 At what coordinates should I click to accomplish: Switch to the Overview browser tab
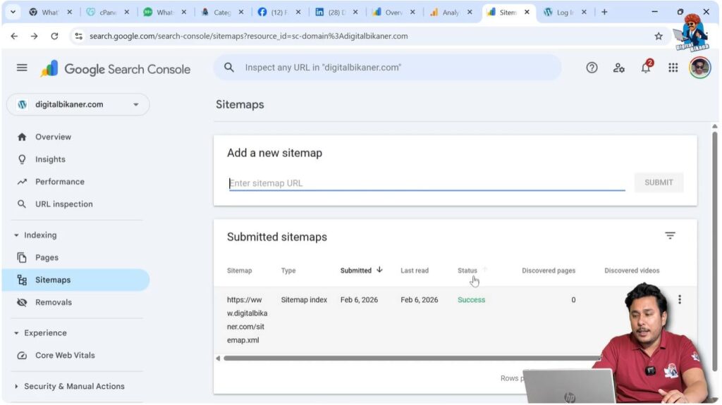point(392,13)
